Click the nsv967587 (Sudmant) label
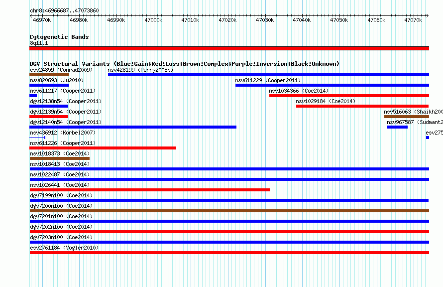The image size is (443, 287). coord(415,122)
